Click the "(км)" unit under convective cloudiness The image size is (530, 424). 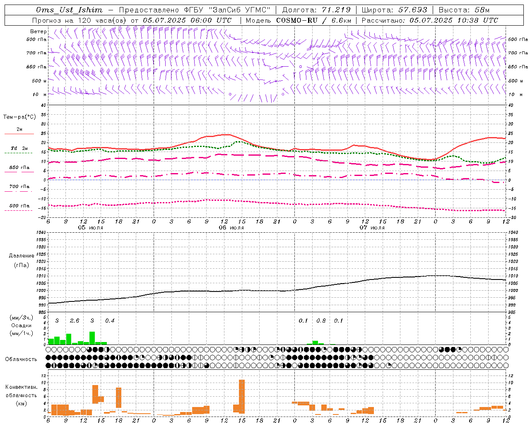click(x=22, y=403)
